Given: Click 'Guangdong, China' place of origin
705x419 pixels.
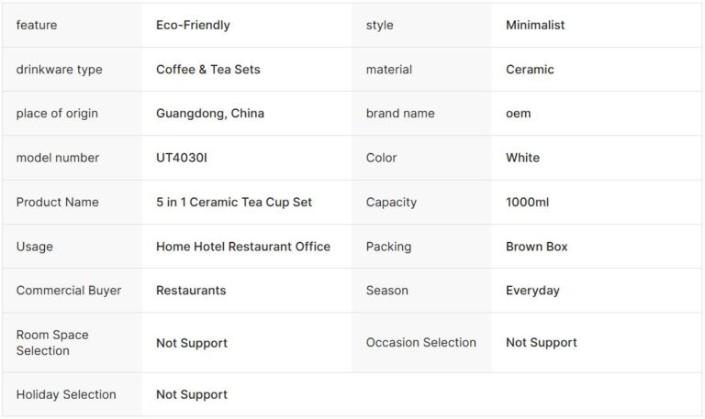Looking at the screenshot, I should pos(210,114).
